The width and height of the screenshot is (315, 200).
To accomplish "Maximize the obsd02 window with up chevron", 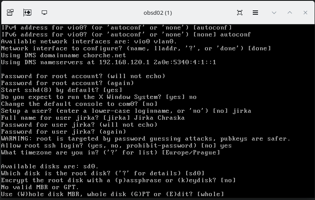I will click(289, 13).
